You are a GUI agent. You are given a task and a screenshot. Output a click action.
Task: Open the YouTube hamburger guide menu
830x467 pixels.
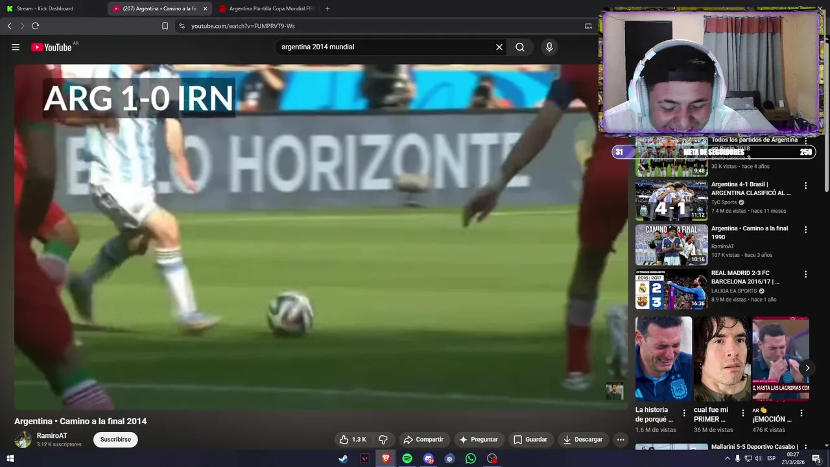pos(16,47)
